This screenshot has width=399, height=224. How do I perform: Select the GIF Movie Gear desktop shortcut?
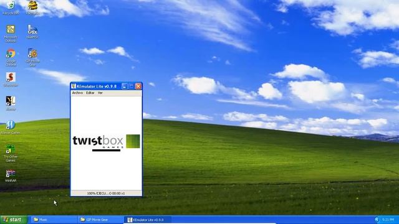pos(32,57)
